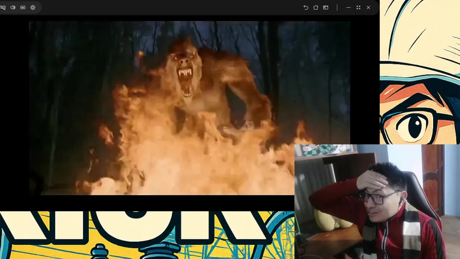Click the webcam overlay of the streamer
The image size is (460, 259).
click(x=377, y=201)
